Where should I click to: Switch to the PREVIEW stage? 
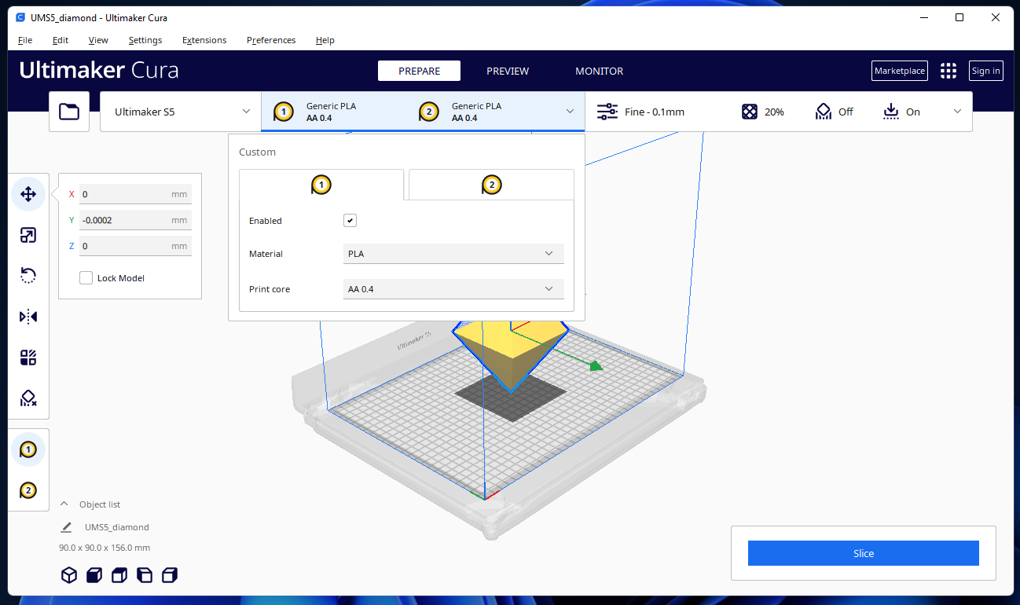coord(508,71)
